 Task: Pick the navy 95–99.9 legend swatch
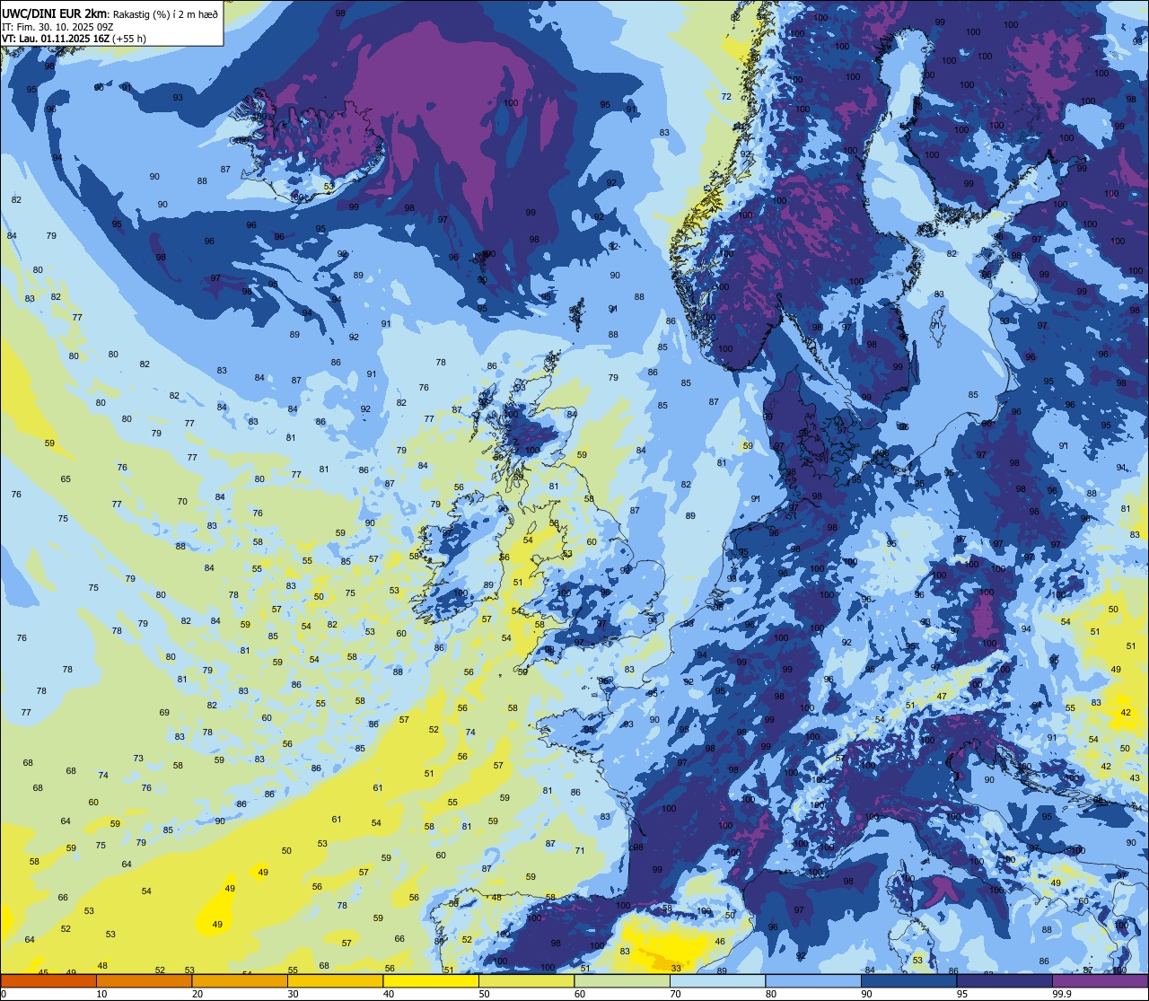click(x=1004, y=981)
